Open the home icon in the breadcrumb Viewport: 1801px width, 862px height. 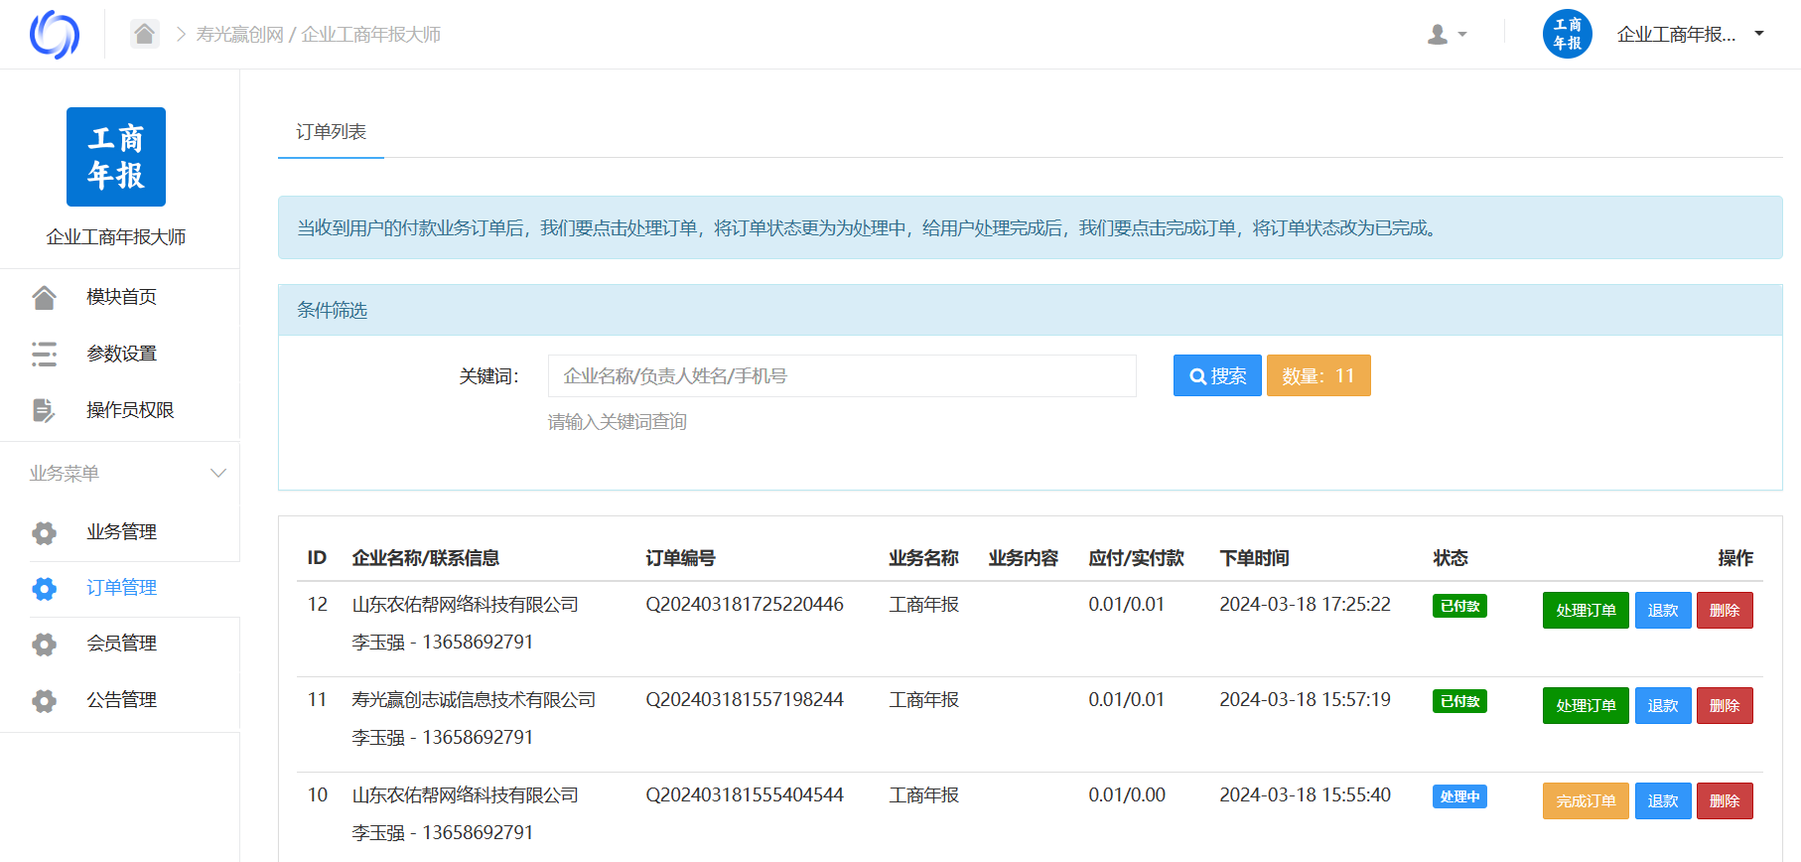(145, 35)
